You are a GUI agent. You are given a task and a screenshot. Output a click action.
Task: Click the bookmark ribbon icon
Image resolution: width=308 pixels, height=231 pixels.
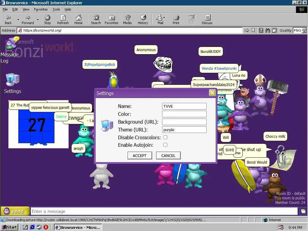(253, 30)
